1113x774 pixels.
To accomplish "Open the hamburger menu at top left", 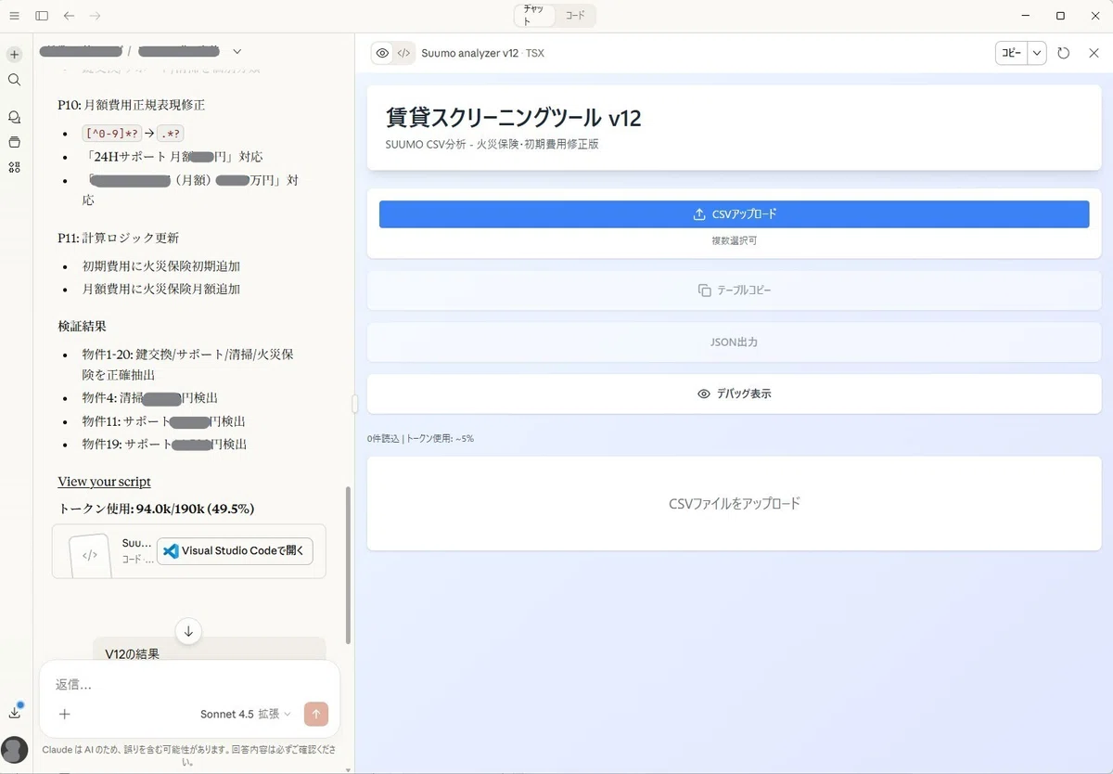I will [14, 16].
